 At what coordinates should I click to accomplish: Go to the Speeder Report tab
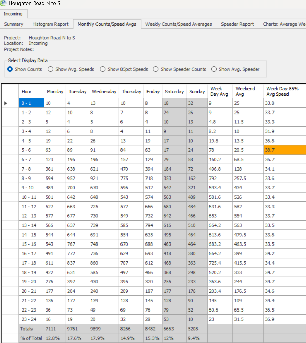(x=237, y=24)
